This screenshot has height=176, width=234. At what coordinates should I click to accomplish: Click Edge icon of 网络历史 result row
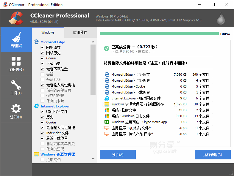click(107, 80)
